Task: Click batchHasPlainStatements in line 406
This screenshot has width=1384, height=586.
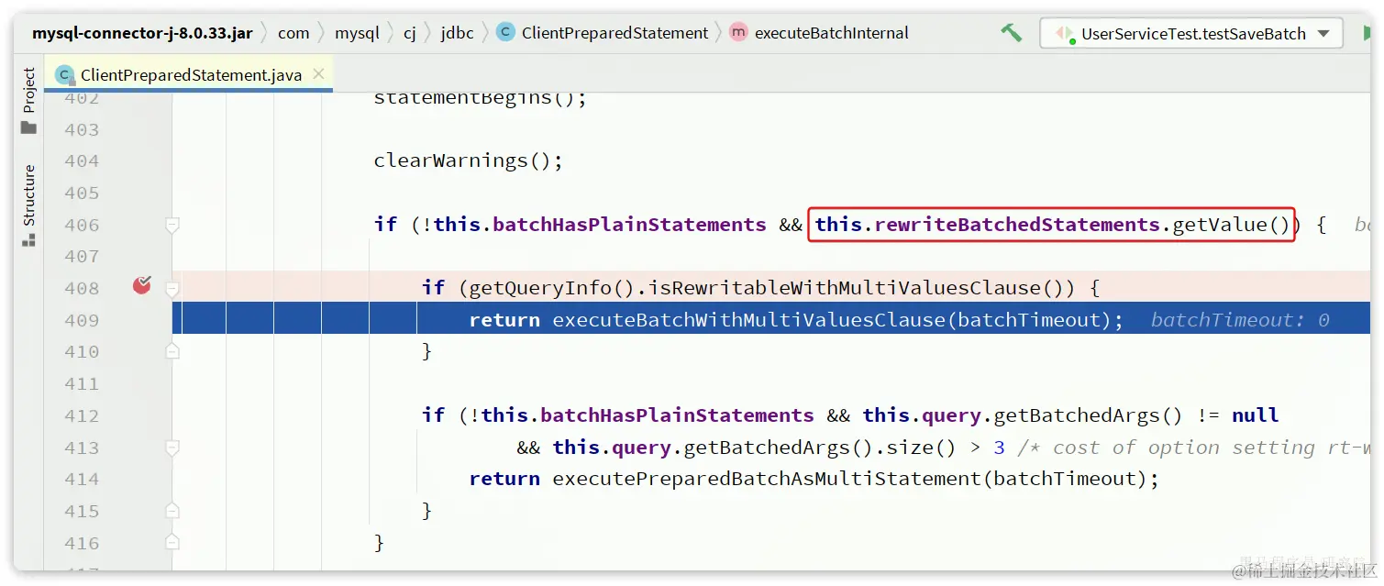Action: [629, 225]
